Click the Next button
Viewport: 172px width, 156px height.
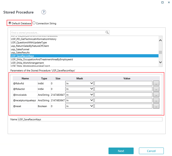coord(121,151)
